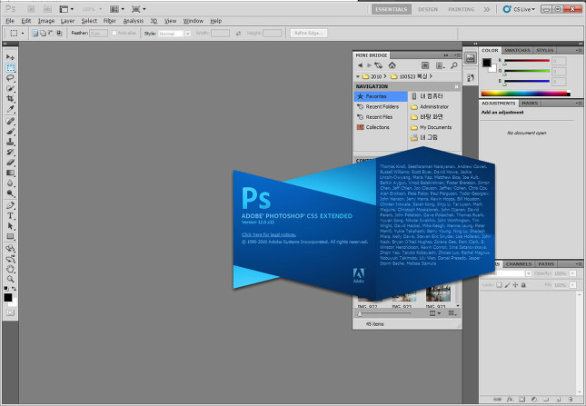The width and height of the screenshot is (586, 406).
Task: Select the Rectangle shape tool
Action: pyautogui.click(x=10, y=236)
